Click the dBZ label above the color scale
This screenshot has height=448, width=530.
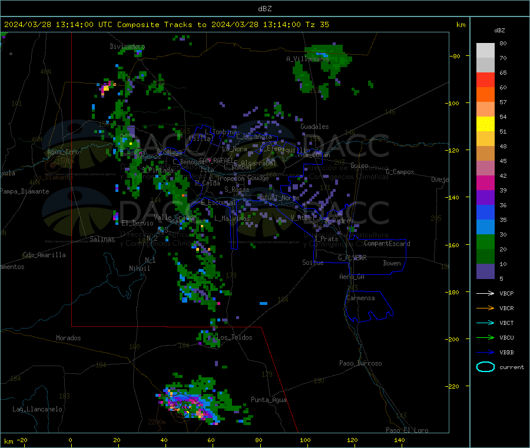pyautogui.click(x=499, y=31)
